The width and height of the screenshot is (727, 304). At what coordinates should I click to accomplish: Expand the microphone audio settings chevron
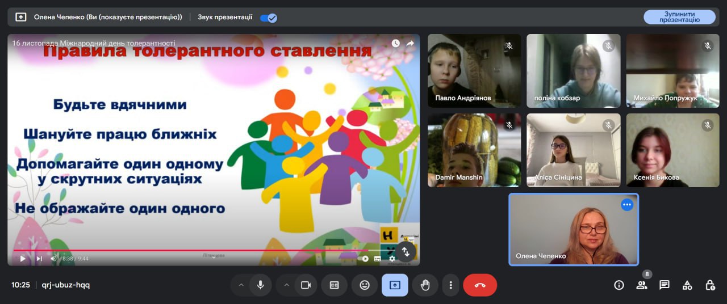click(241, 285)
